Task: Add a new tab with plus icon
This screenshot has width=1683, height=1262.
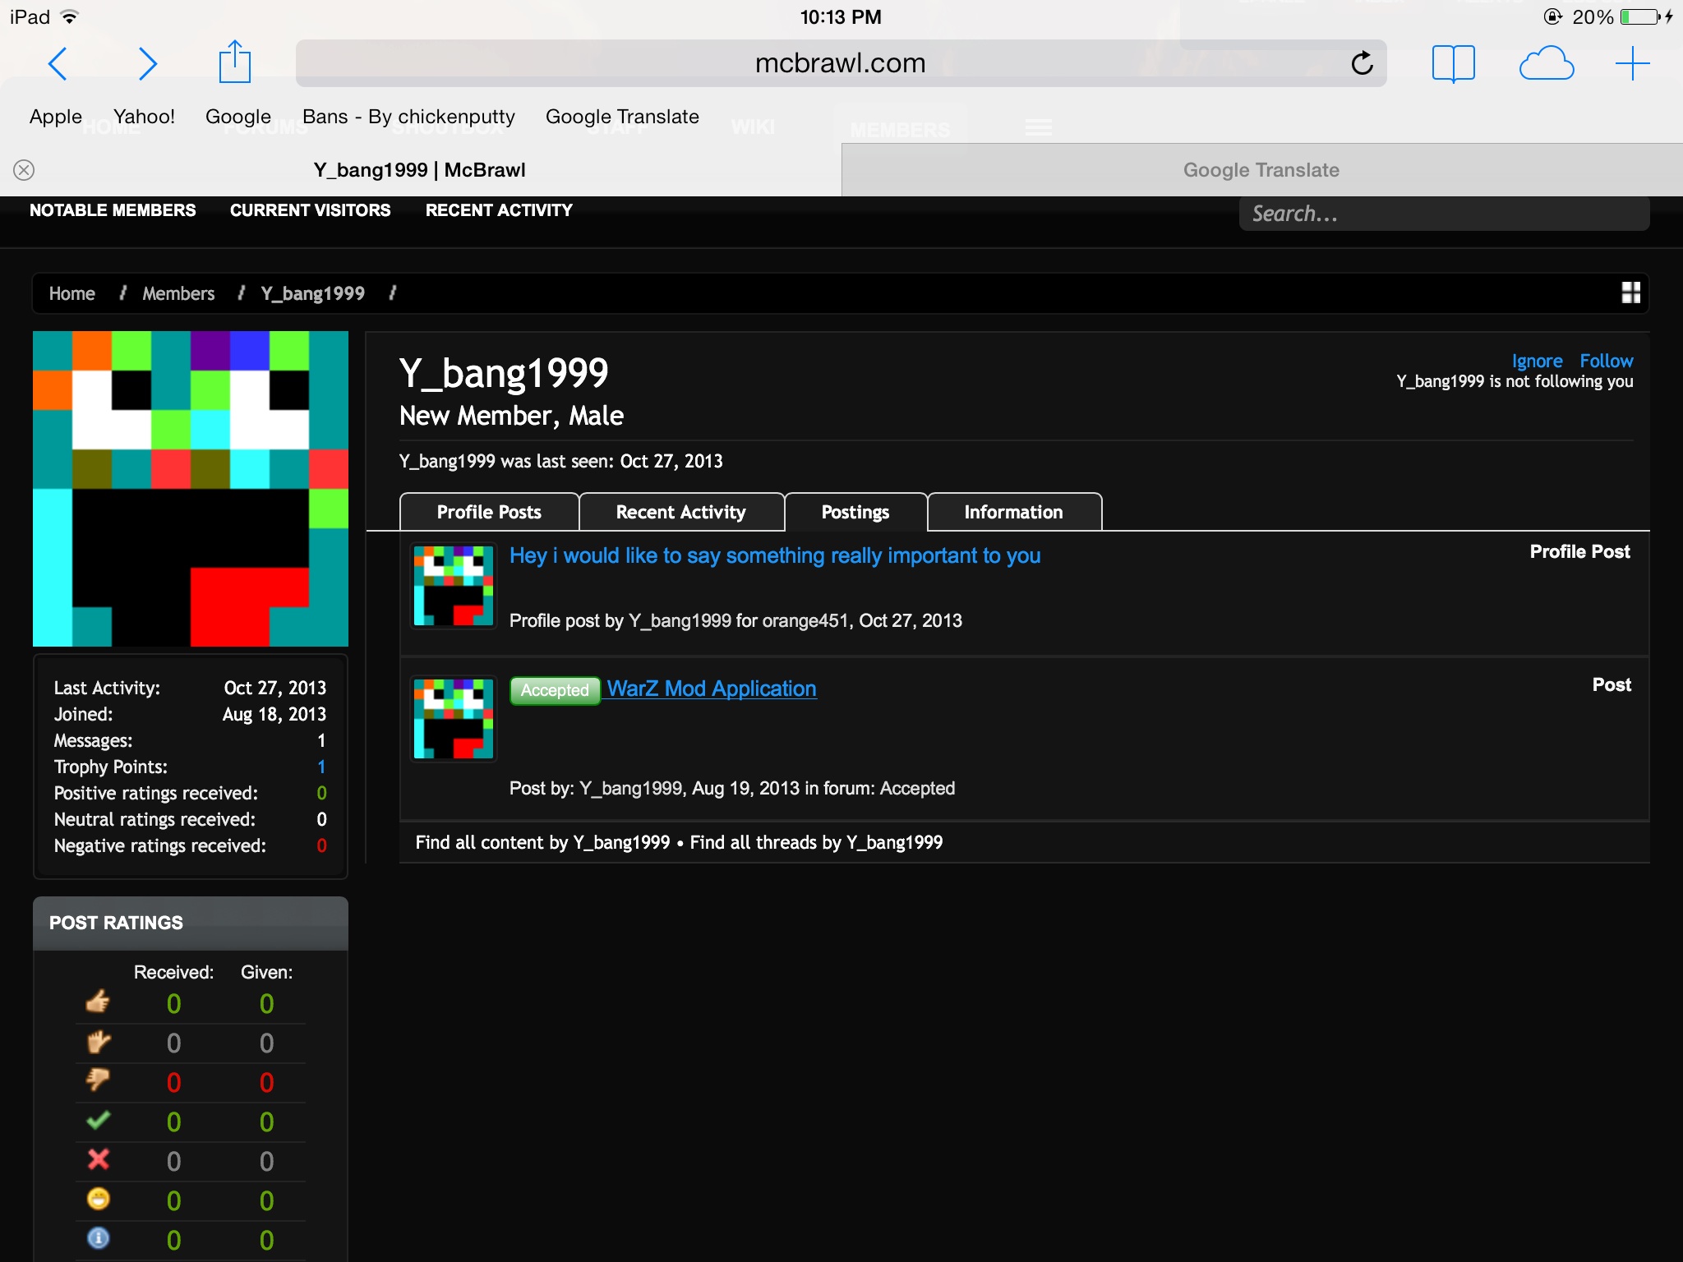Action: coord(1632,63)
